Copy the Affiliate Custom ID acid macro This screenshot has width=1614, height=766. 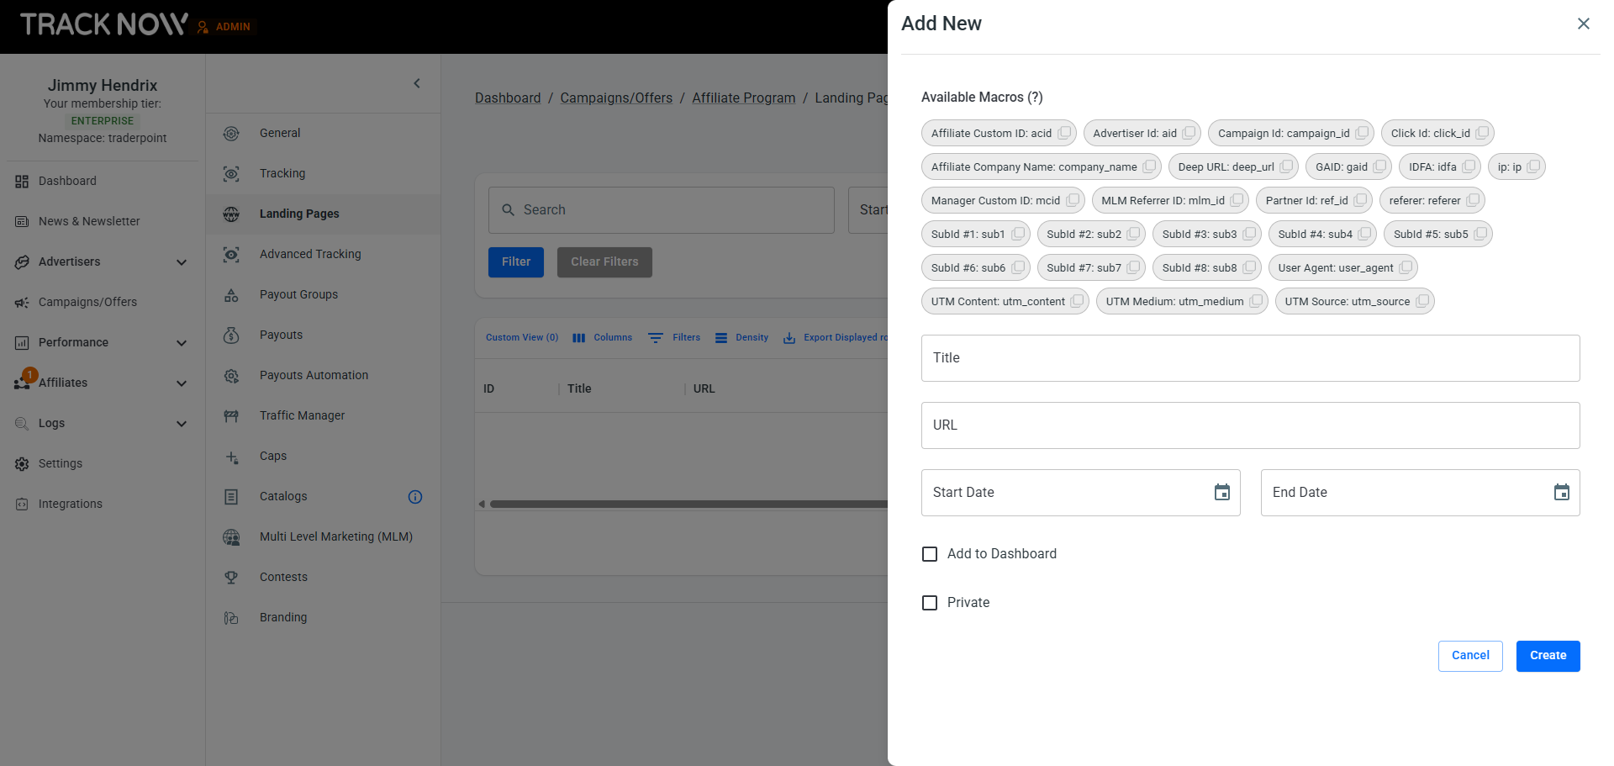point(1064,133)
